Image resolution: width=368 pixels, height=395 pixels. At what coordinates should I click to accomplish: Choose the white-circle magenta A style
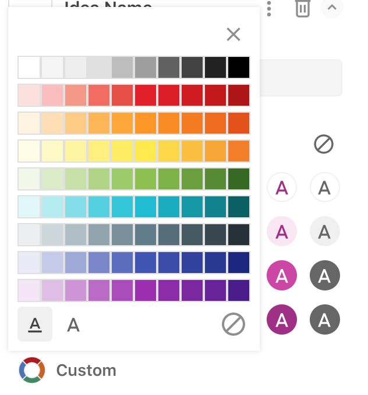(x=282, y=188)
